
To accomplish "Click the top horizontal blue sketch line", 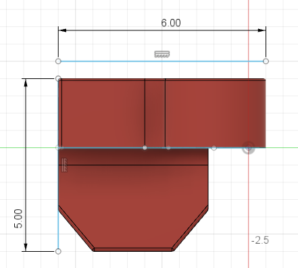I will [162, 61].
